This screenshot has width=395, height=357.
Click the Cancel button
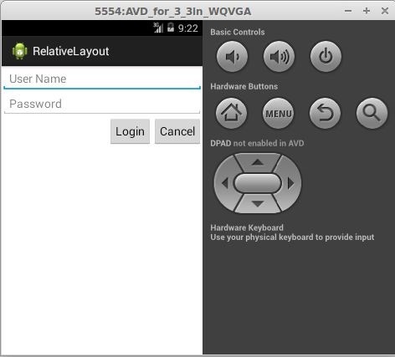pyautogui.click(x=177, y=131)
